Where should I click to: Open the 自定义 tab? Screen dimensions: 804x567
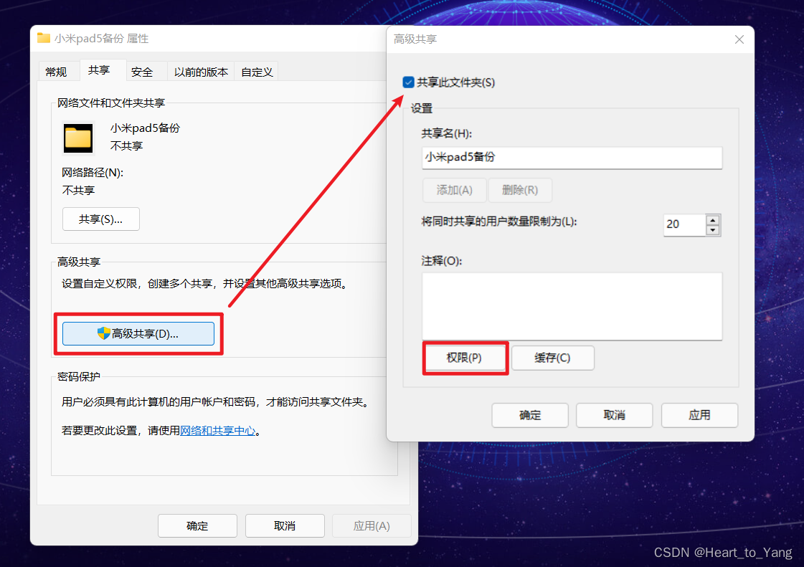[256, 72]
